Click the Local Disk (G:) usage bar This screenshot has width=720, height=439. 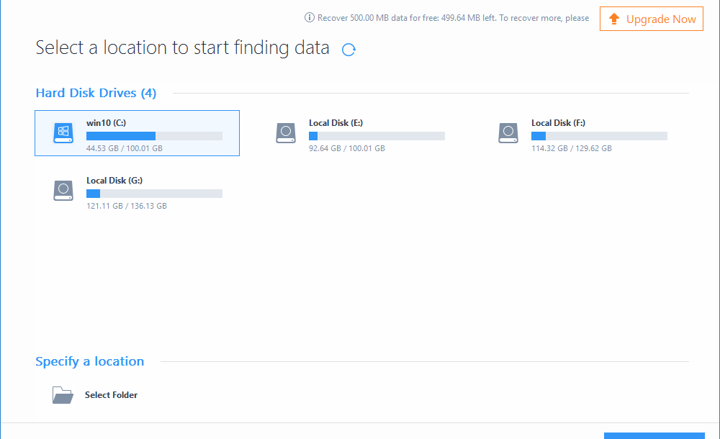(x=154, y=194)
